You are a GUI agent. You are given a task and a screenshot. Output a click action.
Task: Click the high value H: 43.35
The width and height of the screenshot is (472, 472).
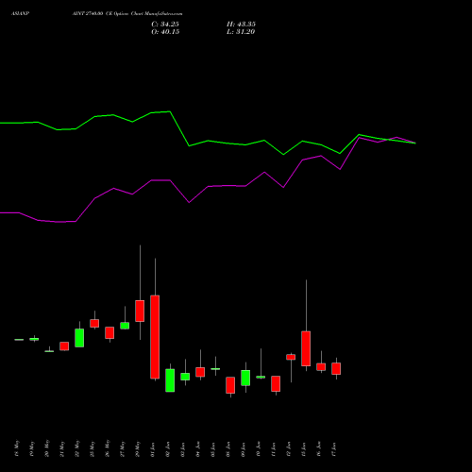(x=241, y=24)
